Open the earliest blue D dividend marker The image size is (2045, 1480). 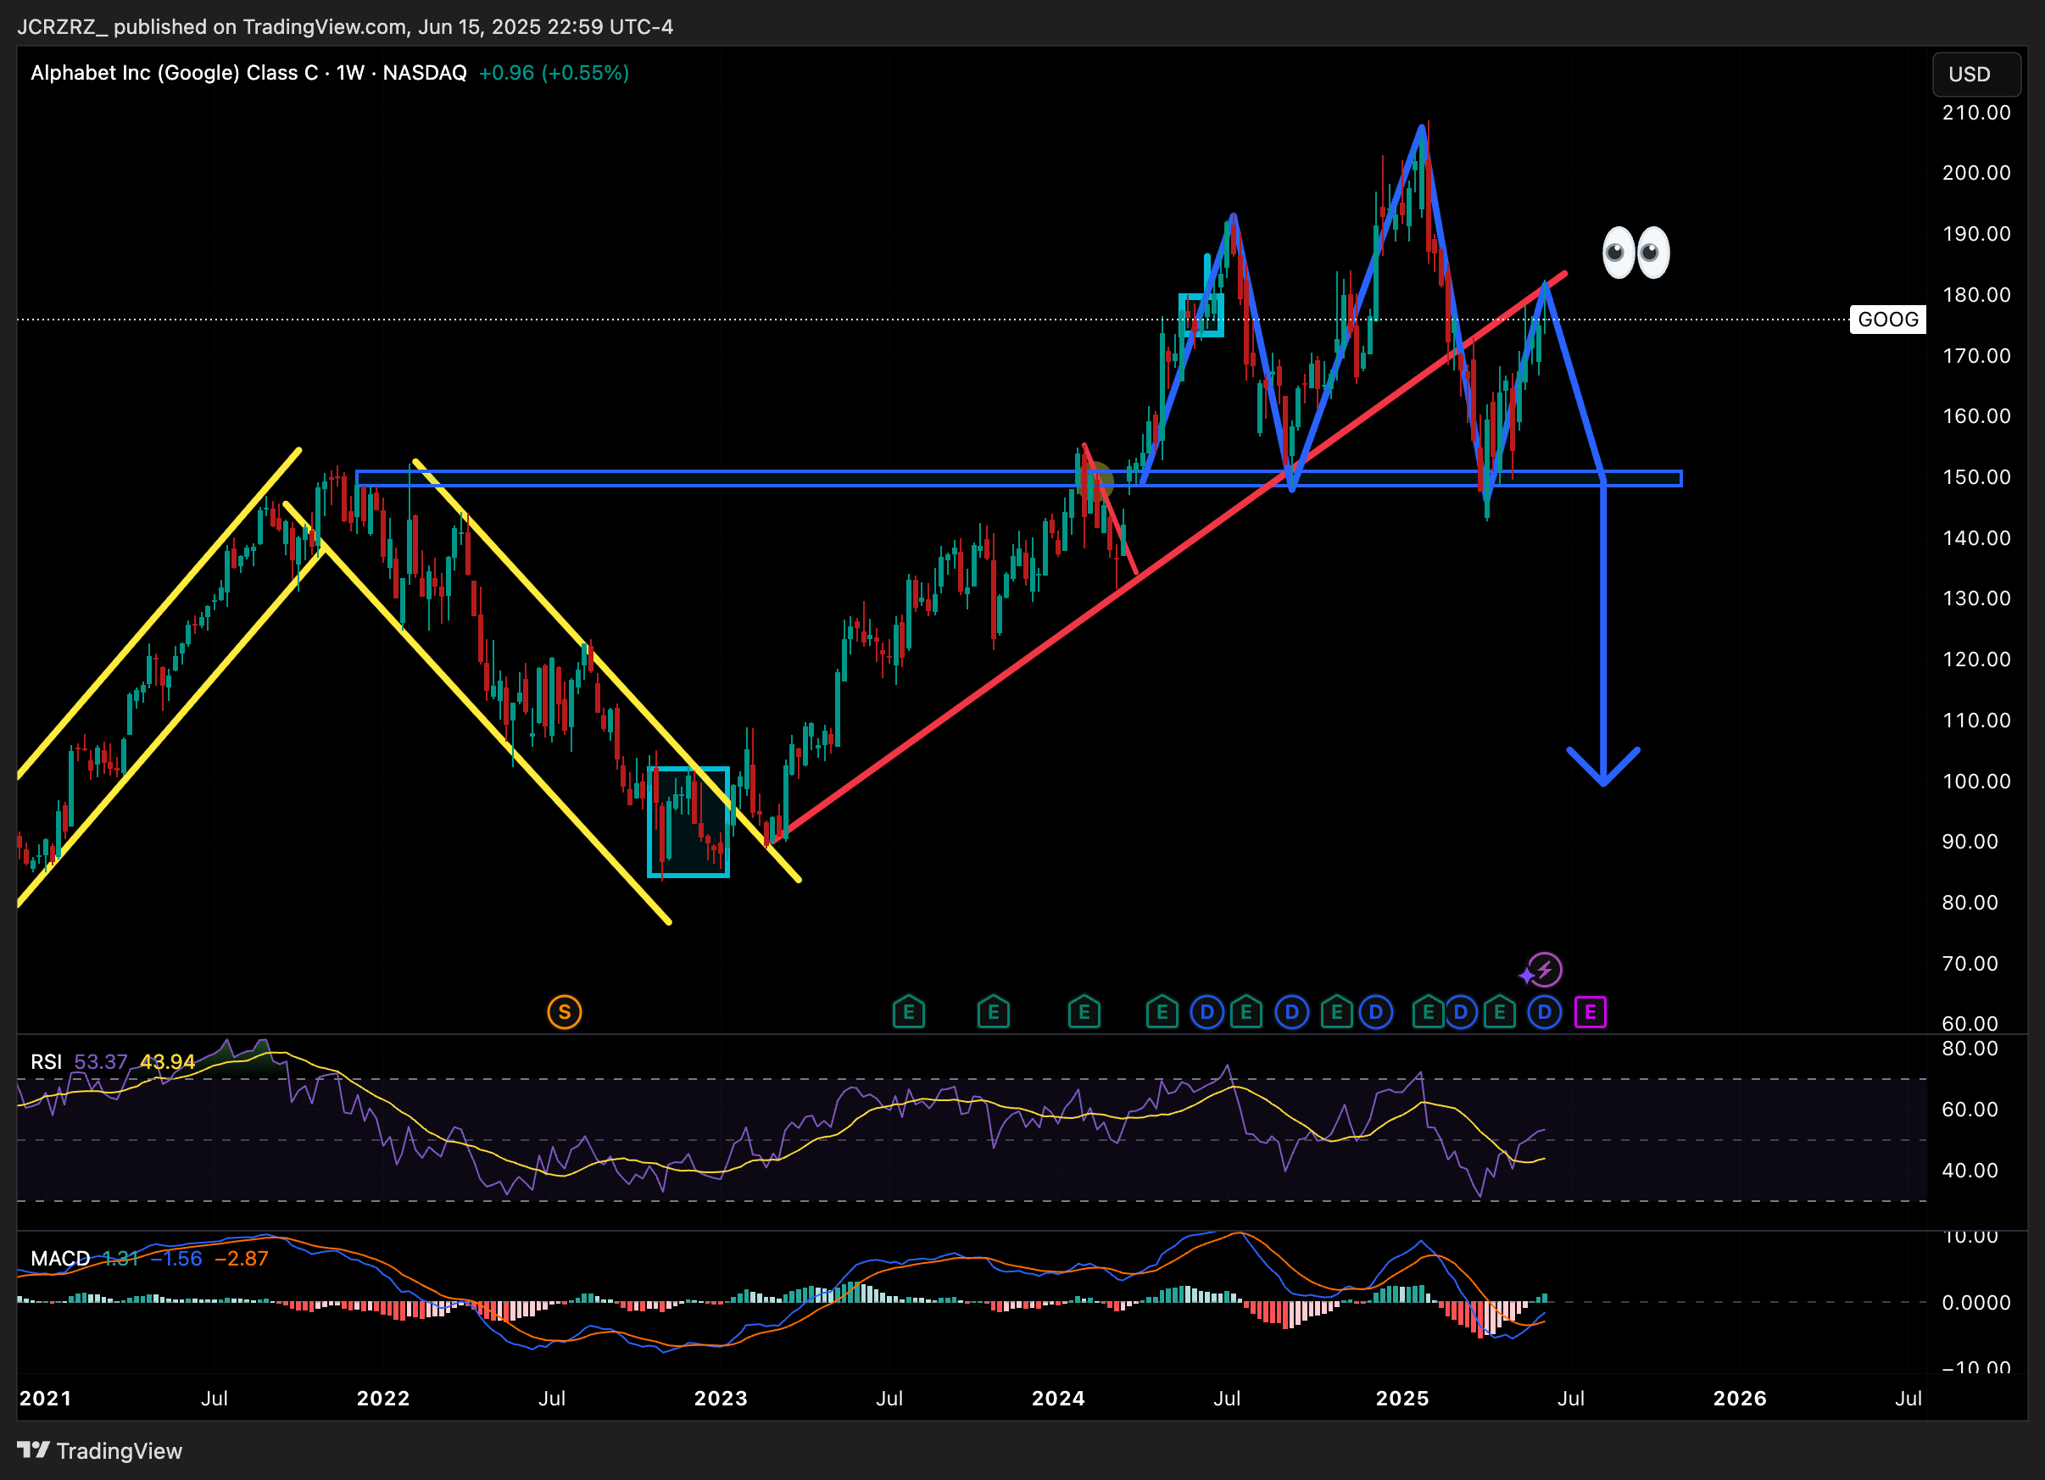1206,1012
